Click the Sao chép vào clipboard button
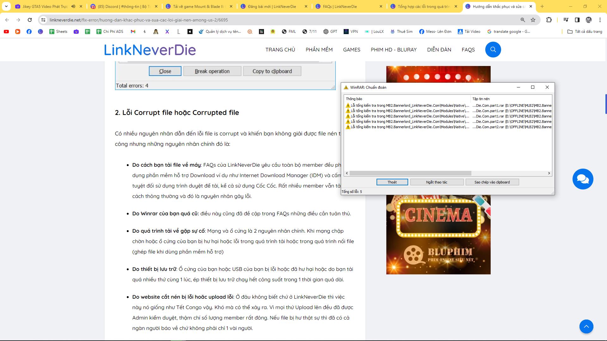Viewport: 607px width, 341px height. click(x=492, y=182)
